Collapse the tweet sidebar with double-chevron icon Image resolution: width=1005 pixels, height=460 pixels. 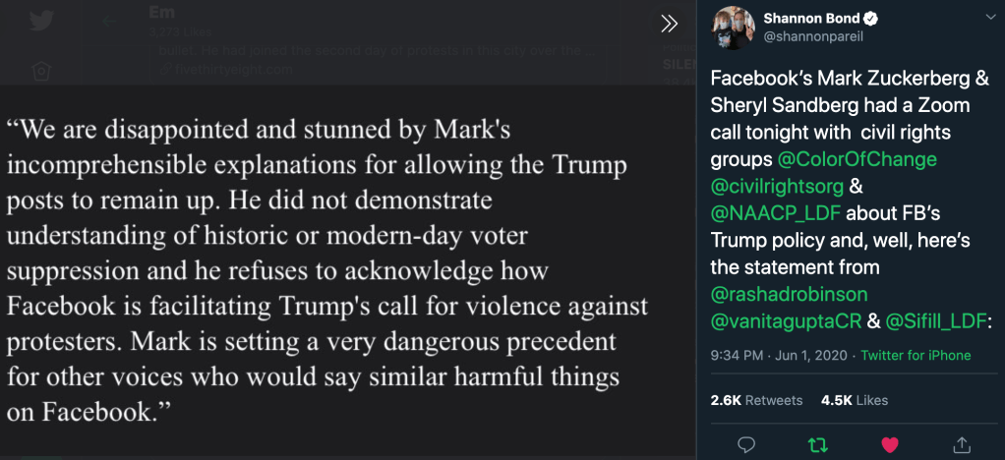click(x=669, y=24)
